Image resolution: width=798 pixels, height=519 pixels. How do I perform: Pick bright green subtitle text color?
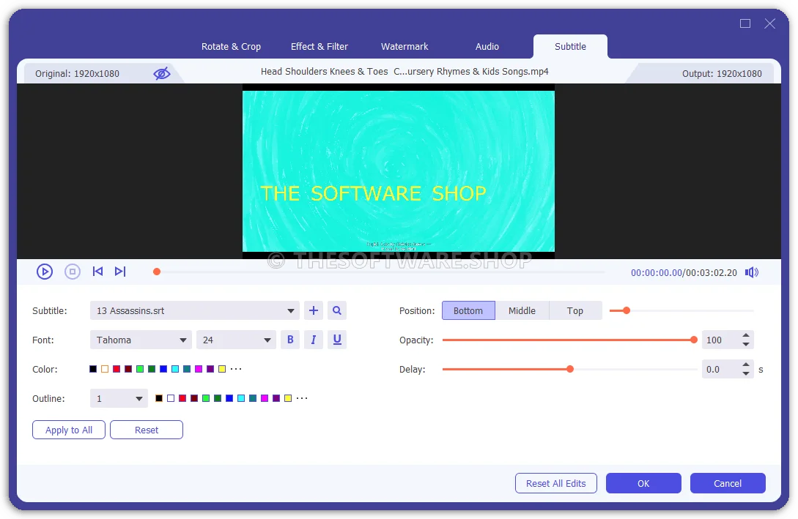[140, 369]
